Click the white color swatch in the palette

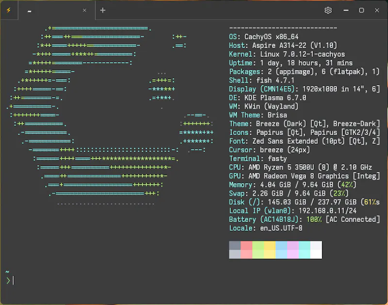point(316,250)
